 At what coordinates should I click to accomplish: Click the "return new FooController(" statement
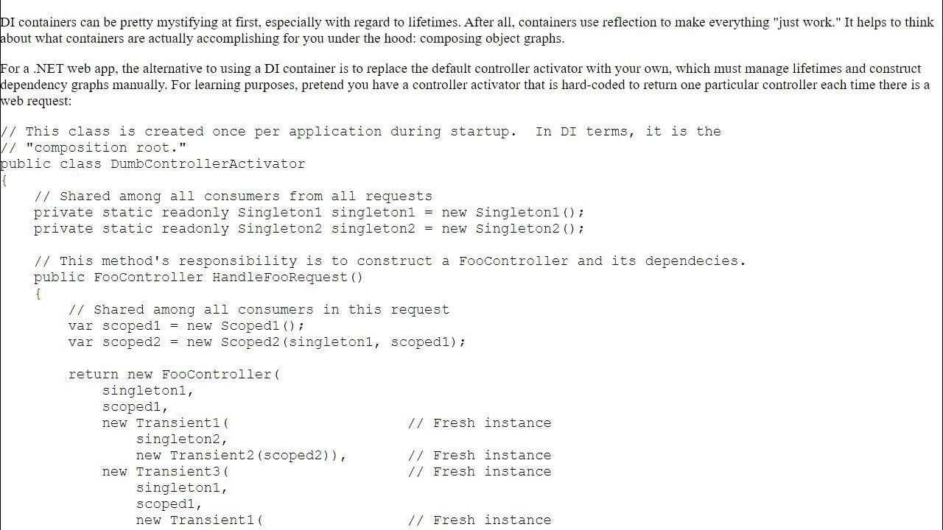(x=174, y=374)
